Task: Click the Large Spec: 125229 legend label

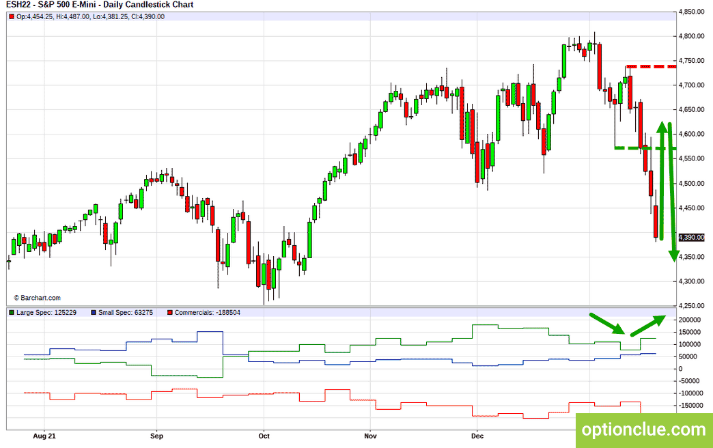Action: (46, 313)
